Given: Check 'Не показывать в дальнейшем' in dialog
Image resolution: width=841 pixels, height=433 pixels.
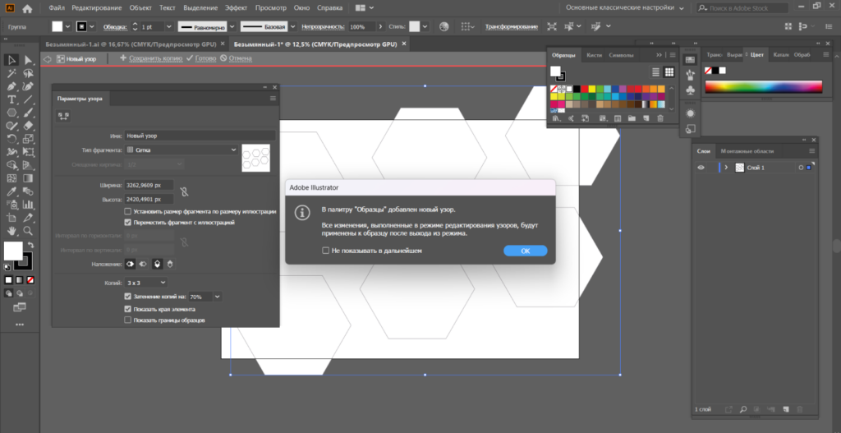Looking at the screenshot, I should pyautogui.click(x=325, y=251).
